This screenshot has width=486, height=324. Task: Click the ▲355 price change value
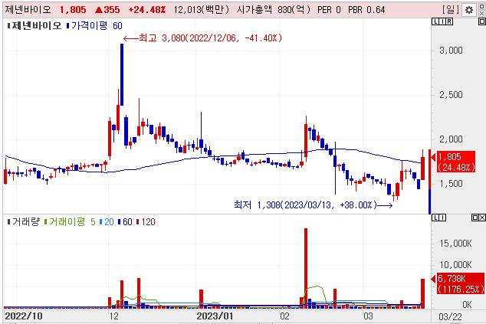click(x=107, y=10)
